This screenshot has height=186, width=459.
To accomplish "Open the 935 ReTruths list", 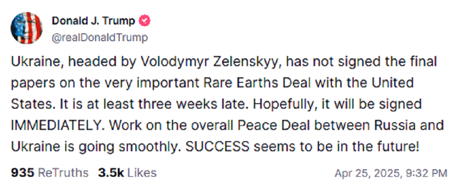I will click(23, 173).
